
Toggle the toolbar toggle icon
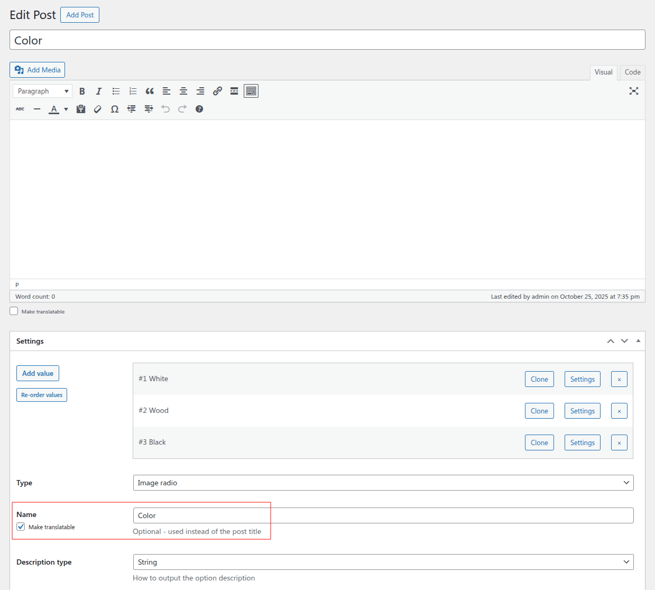251,91
